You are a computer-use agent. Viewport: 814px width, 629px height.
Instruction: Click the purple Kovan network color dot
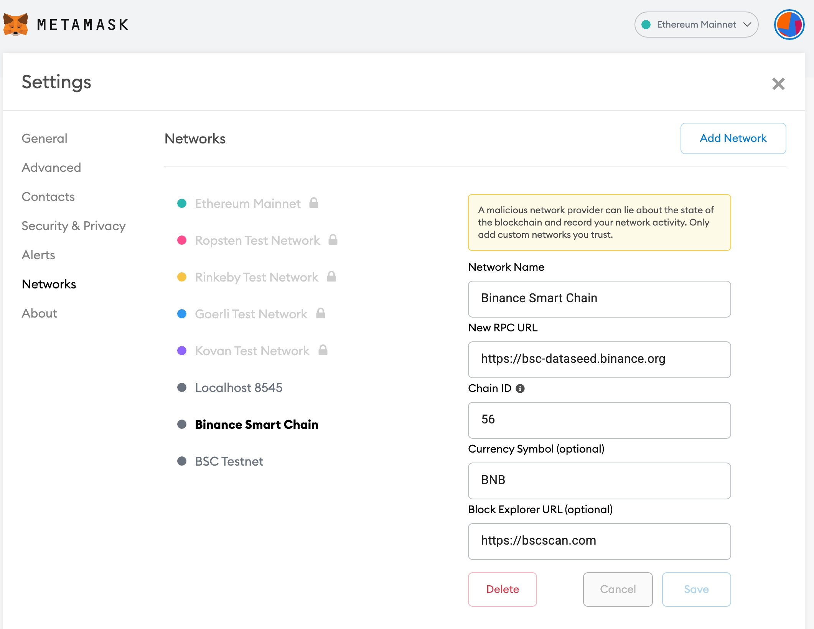[182, 351]
